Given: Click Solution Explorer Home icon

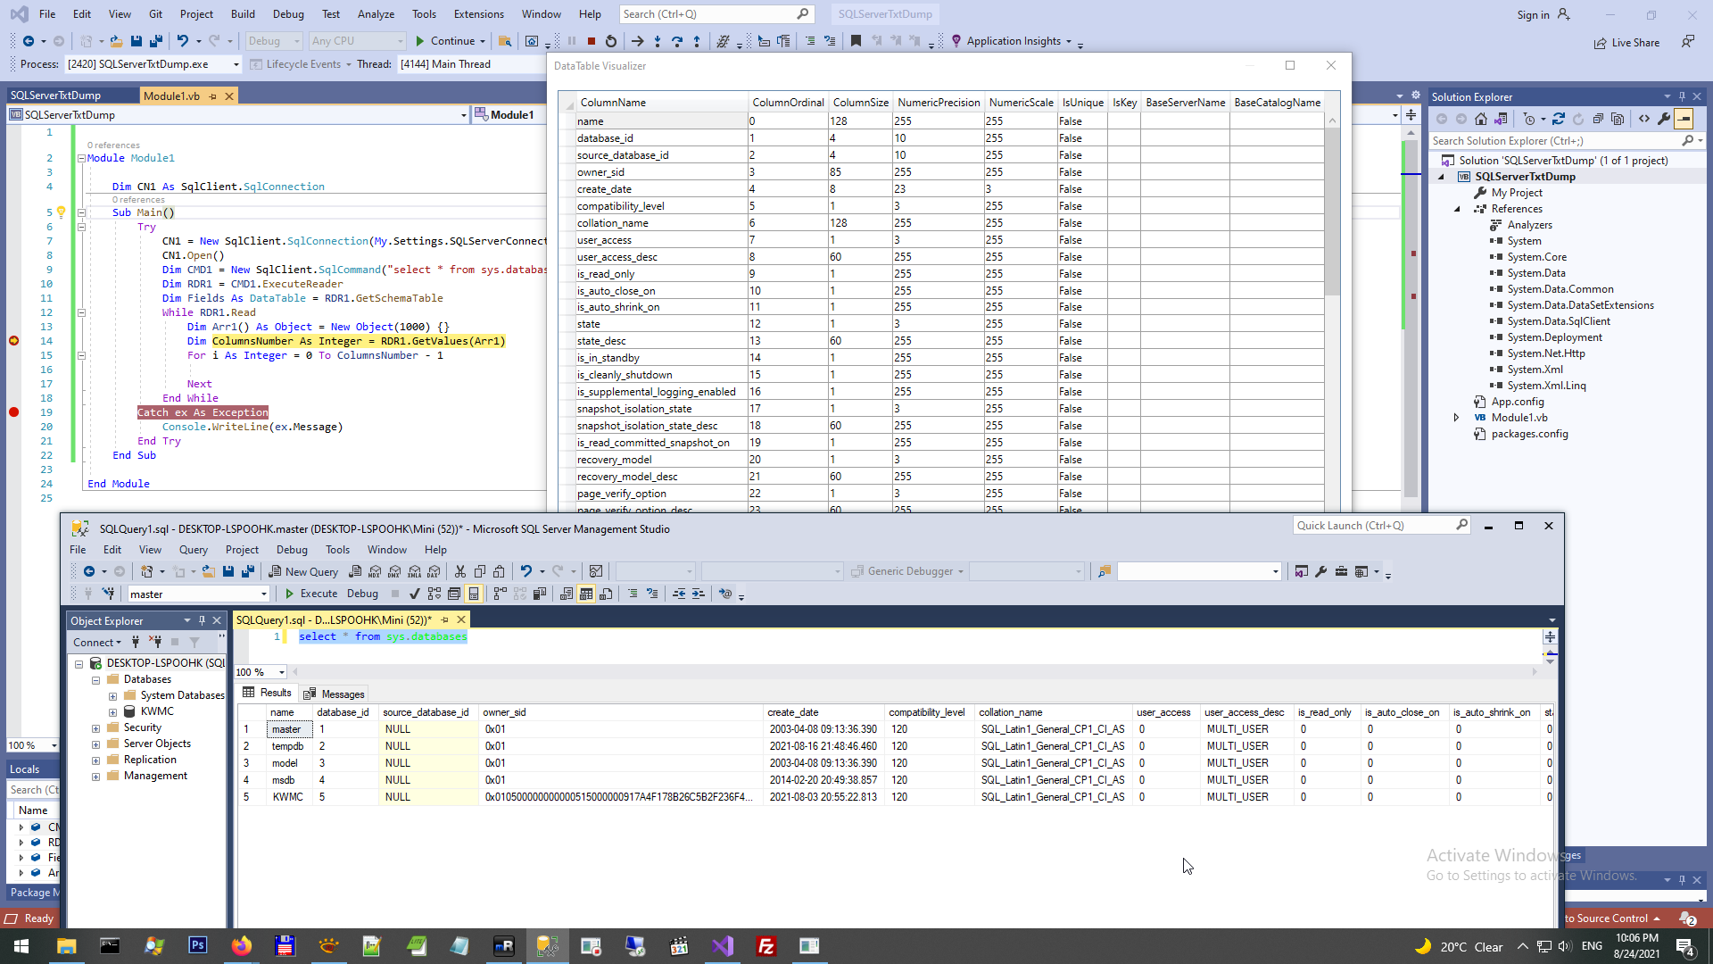Looking at the screenshot, I should tap(1481, 119).
